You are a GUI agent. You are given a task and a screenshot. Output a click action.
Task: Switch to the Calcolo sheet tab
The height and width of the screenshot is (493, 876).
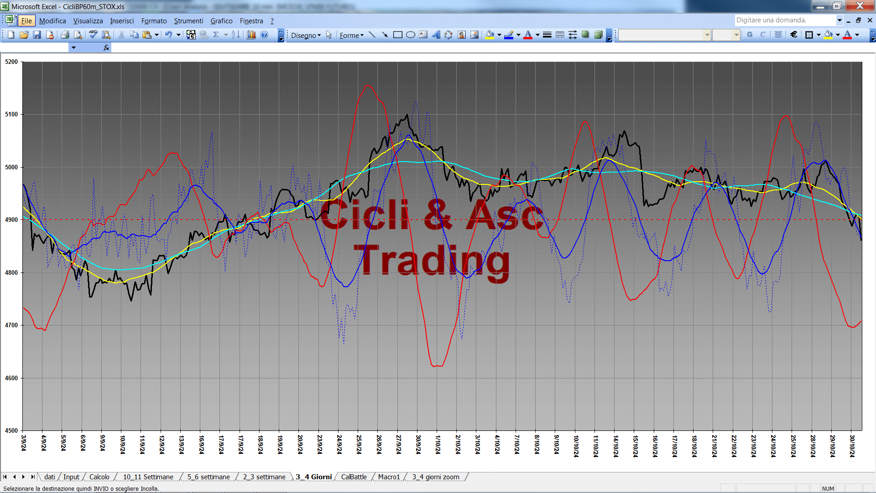tap(99, 477)
